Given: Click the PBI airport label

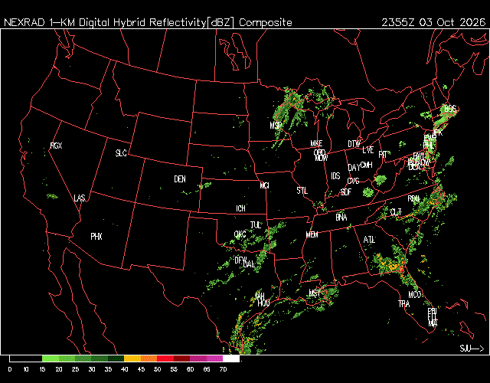Looking at the screenshot, I should [432, 311].
